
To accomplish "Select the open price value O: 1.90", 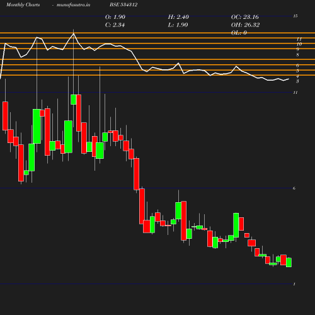I will click(x=115, y=17).
